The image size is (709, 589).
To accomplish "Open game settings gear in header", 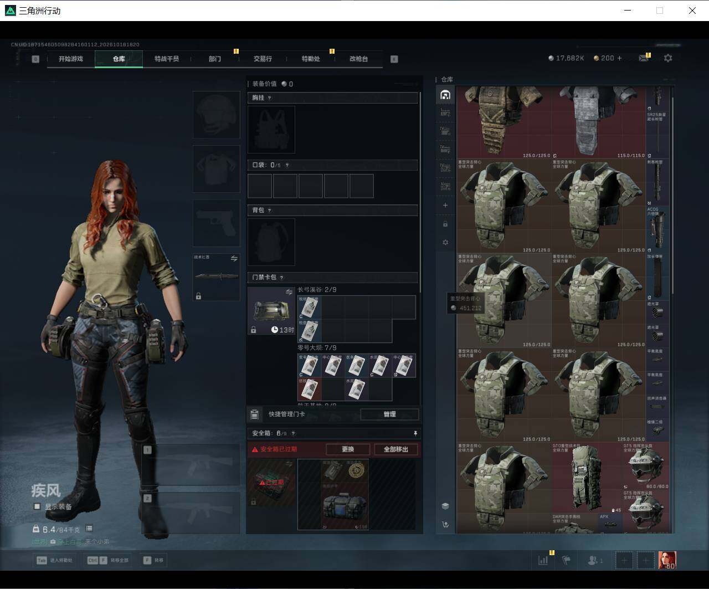I will pyautogui.click(x=668, y=58).
